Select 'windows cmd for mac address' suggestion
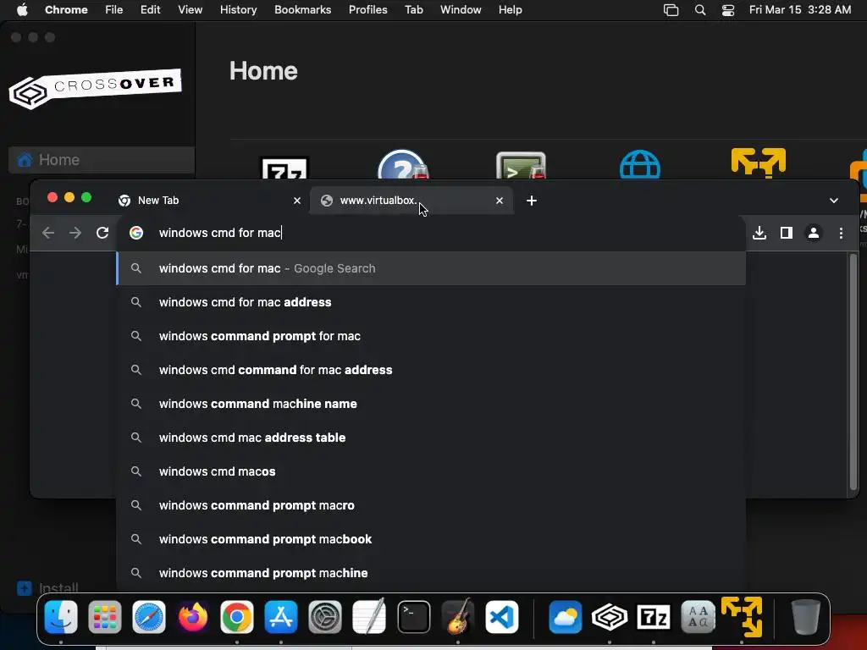The image size is (867, 650). point(431,302)
